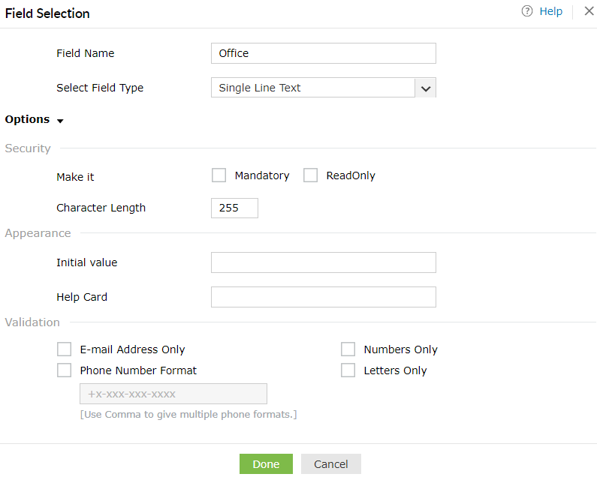Open the Select Field Type dropdown arrow
The width and height of the screenshot is (597, 480).
[x=425, y=88]
